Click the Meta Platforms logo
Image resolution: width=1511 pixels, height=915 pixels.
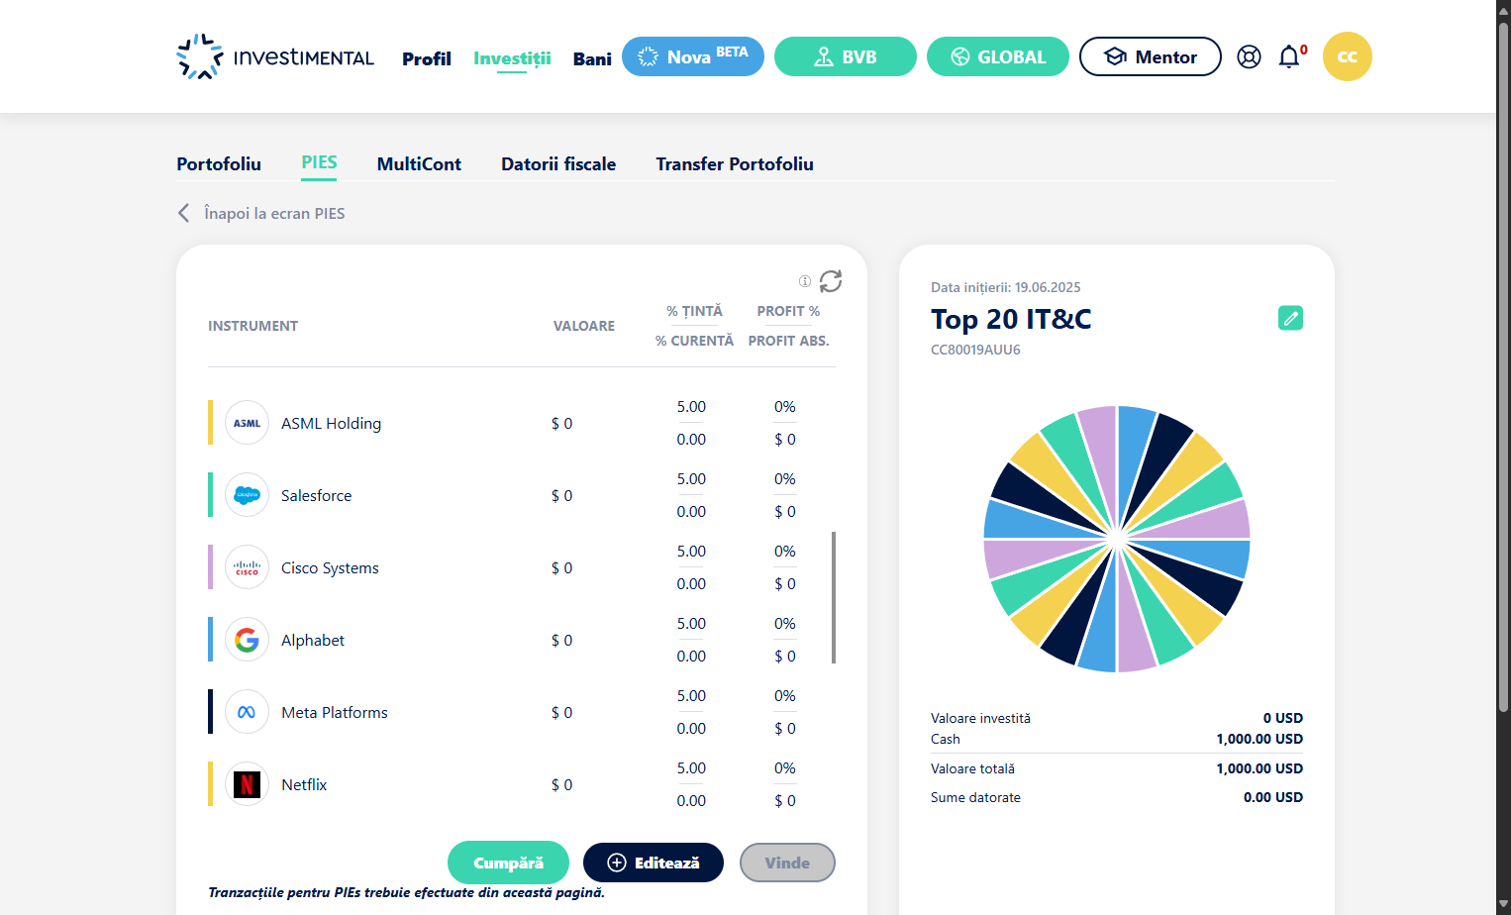pyautogui.click(x=247, y=712)
